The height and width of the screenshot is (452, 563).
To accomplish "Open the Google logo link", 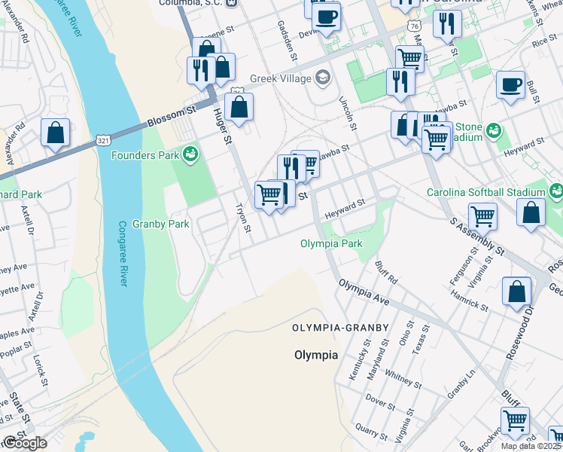I will (25, 444).
